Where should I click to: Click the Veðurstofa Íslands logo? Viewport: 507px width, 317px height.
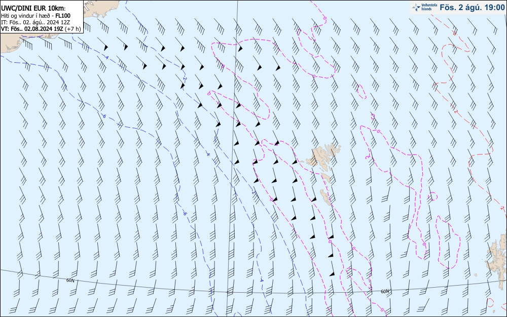(424, 7)
